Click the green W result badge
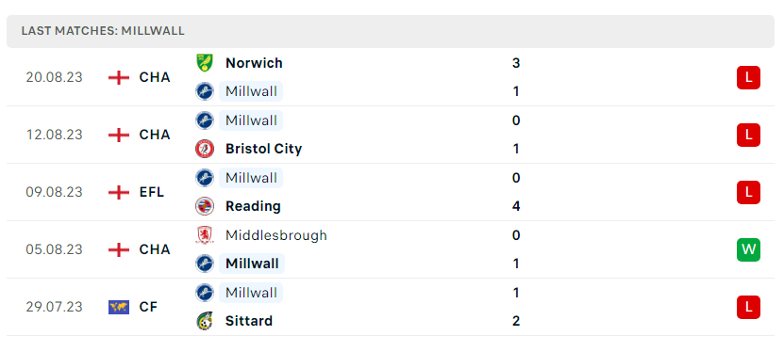Viewport: 784px width, 352px height. (748, 249)
